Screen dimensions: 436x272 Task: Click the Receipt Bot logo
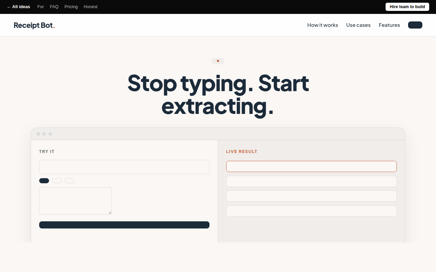34,25
